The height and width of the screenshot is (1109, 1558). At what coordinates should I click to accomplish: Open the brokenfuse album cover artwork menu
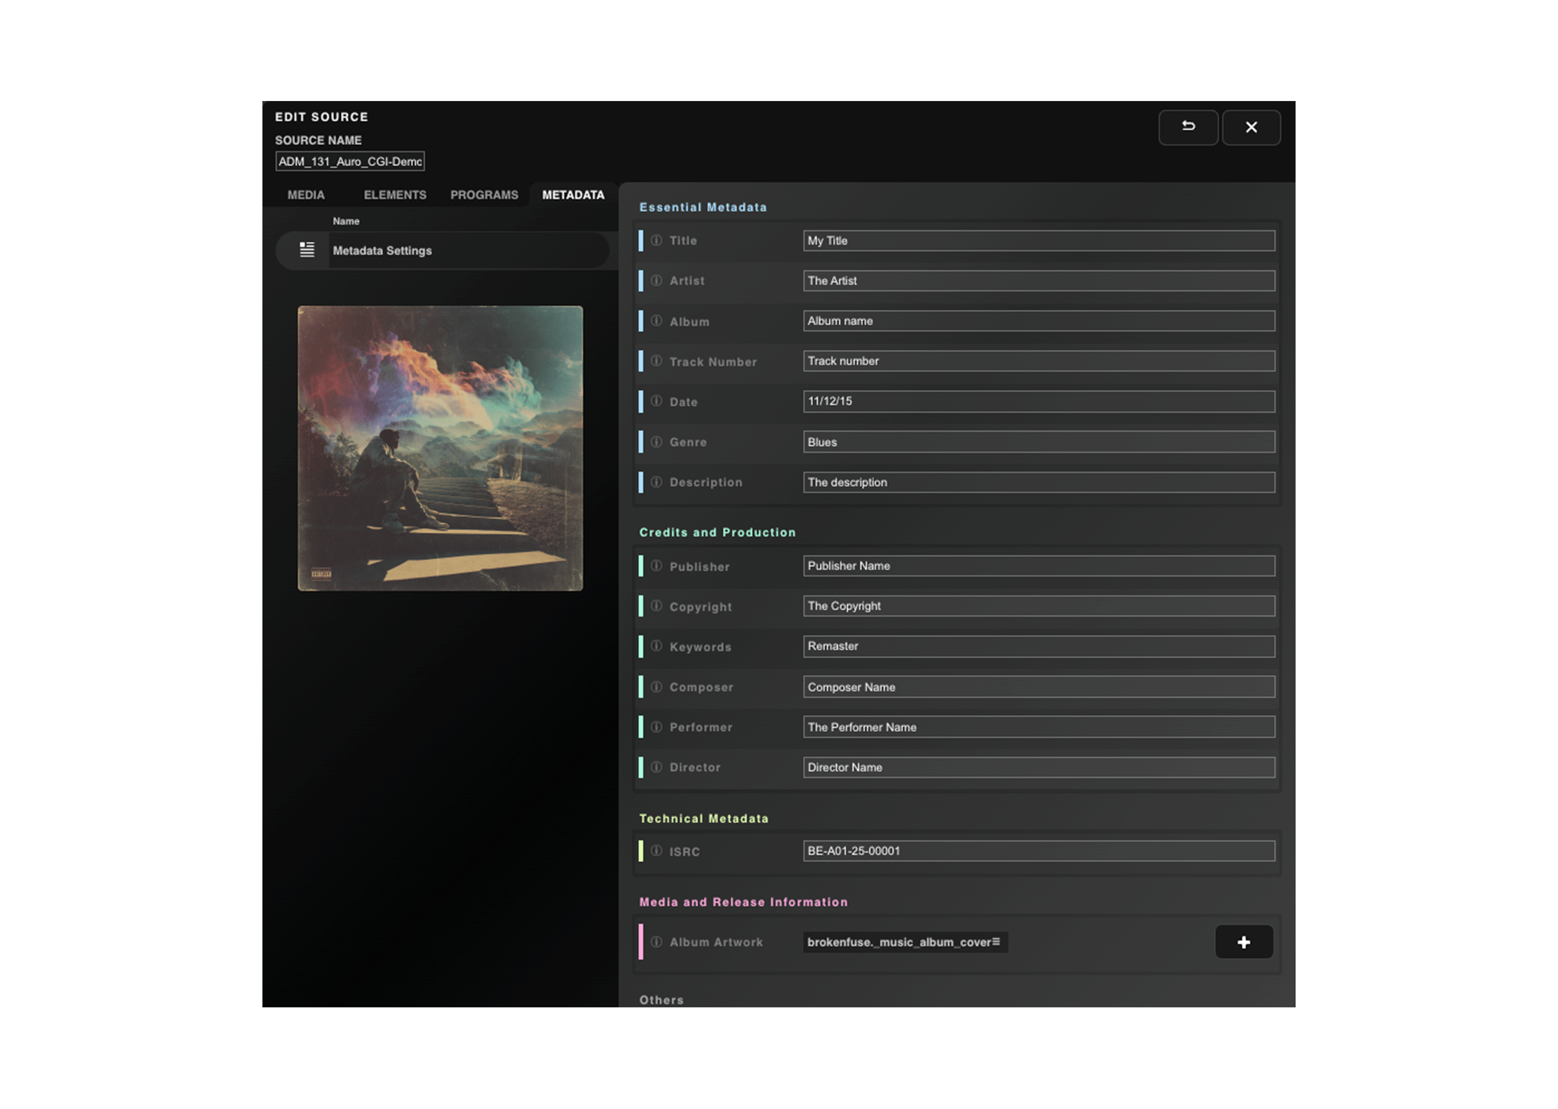point(996,942)
